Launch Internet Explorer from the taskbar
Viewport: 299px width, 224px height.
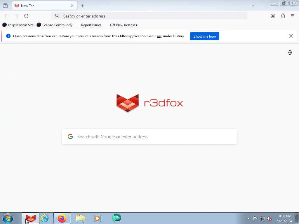pos(44,218)
